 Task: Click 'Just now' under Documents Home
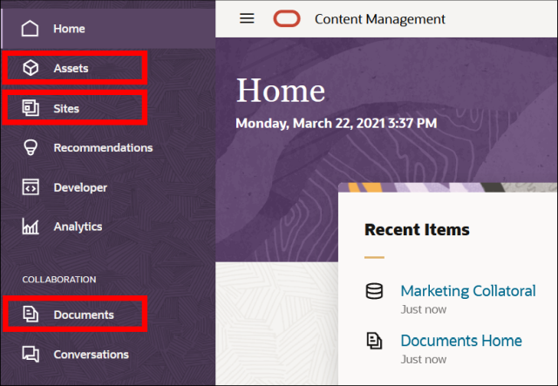(424, 359)
